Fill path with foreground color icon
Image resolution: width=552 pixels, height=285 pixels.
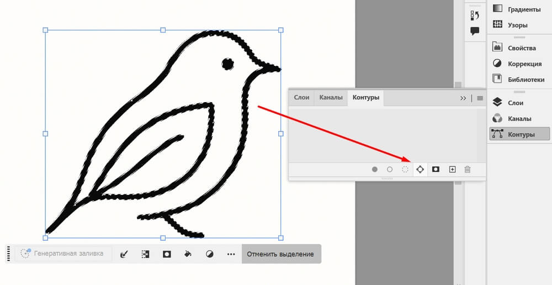(x=375, y=170)
